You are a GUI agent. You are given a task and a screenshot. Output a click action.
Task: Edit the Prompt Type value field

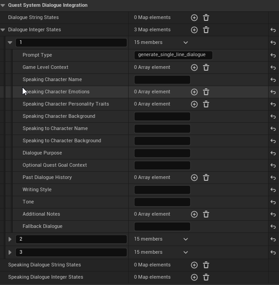point(173,55)
